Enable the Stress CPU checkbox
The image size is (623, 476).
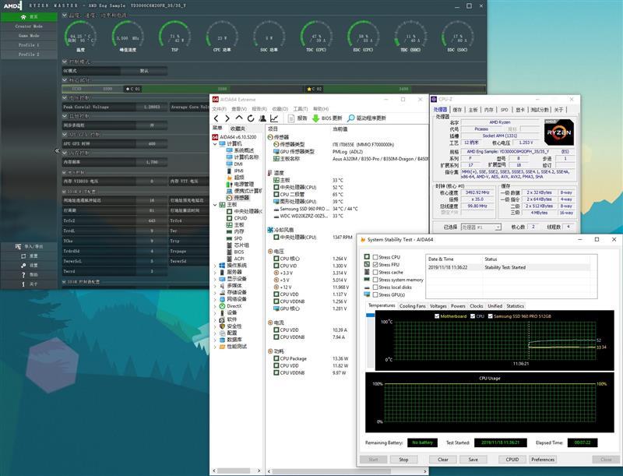click(375, 257)
